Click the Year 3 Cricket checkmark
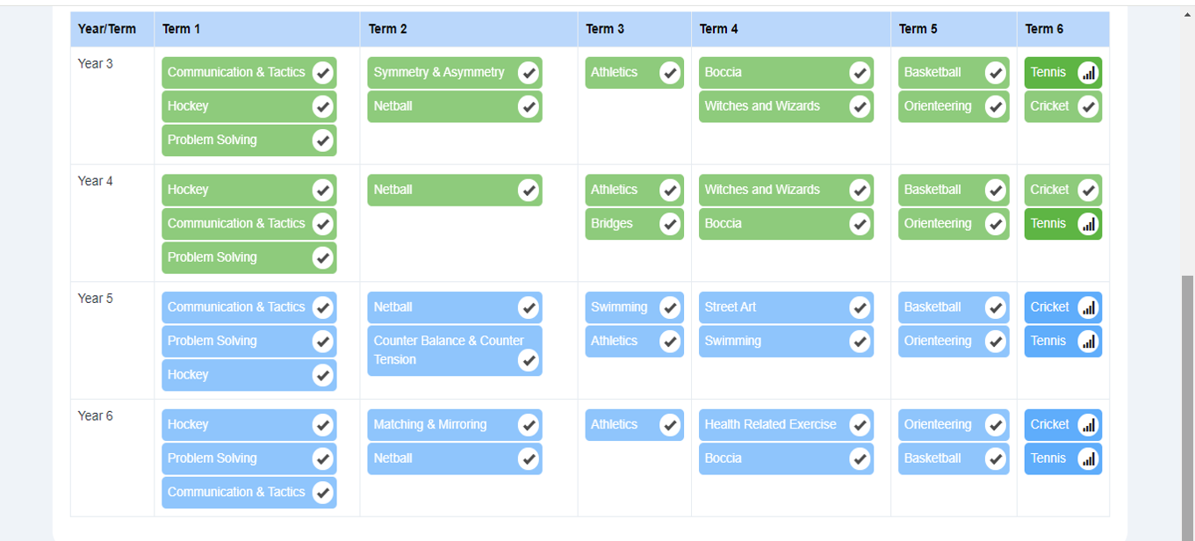This screenshot has height=541, width=1195. [1088, 106]
